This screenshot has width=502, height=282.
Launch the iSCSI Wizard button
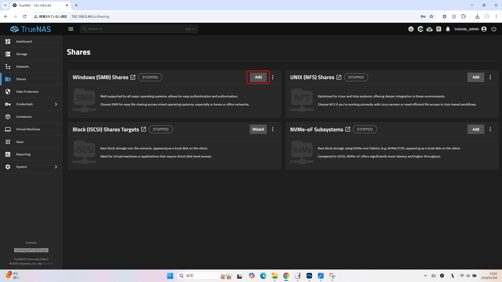(x=258, y=129)
